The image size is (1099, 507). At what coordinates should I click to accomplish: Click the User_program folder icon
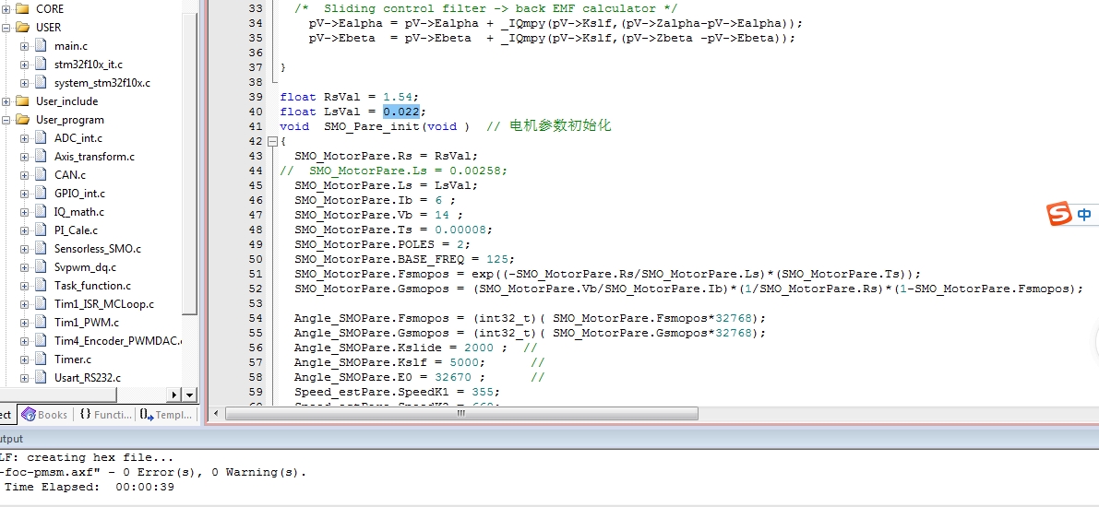point(22,120)
